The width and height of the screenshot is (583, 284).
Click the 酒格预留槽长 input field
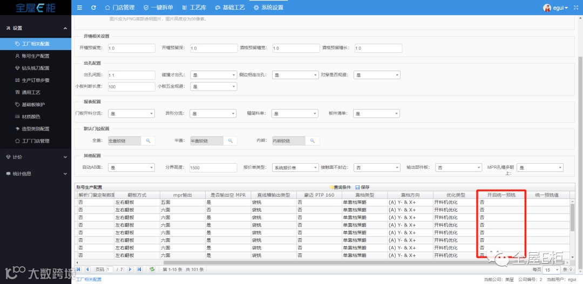(378, 49)
